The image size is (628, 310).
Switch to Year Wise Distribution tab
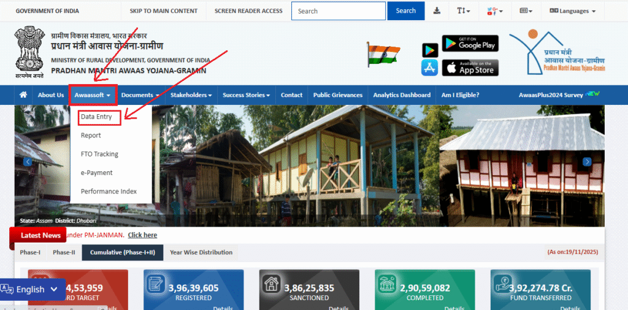[x=201, y=253]
